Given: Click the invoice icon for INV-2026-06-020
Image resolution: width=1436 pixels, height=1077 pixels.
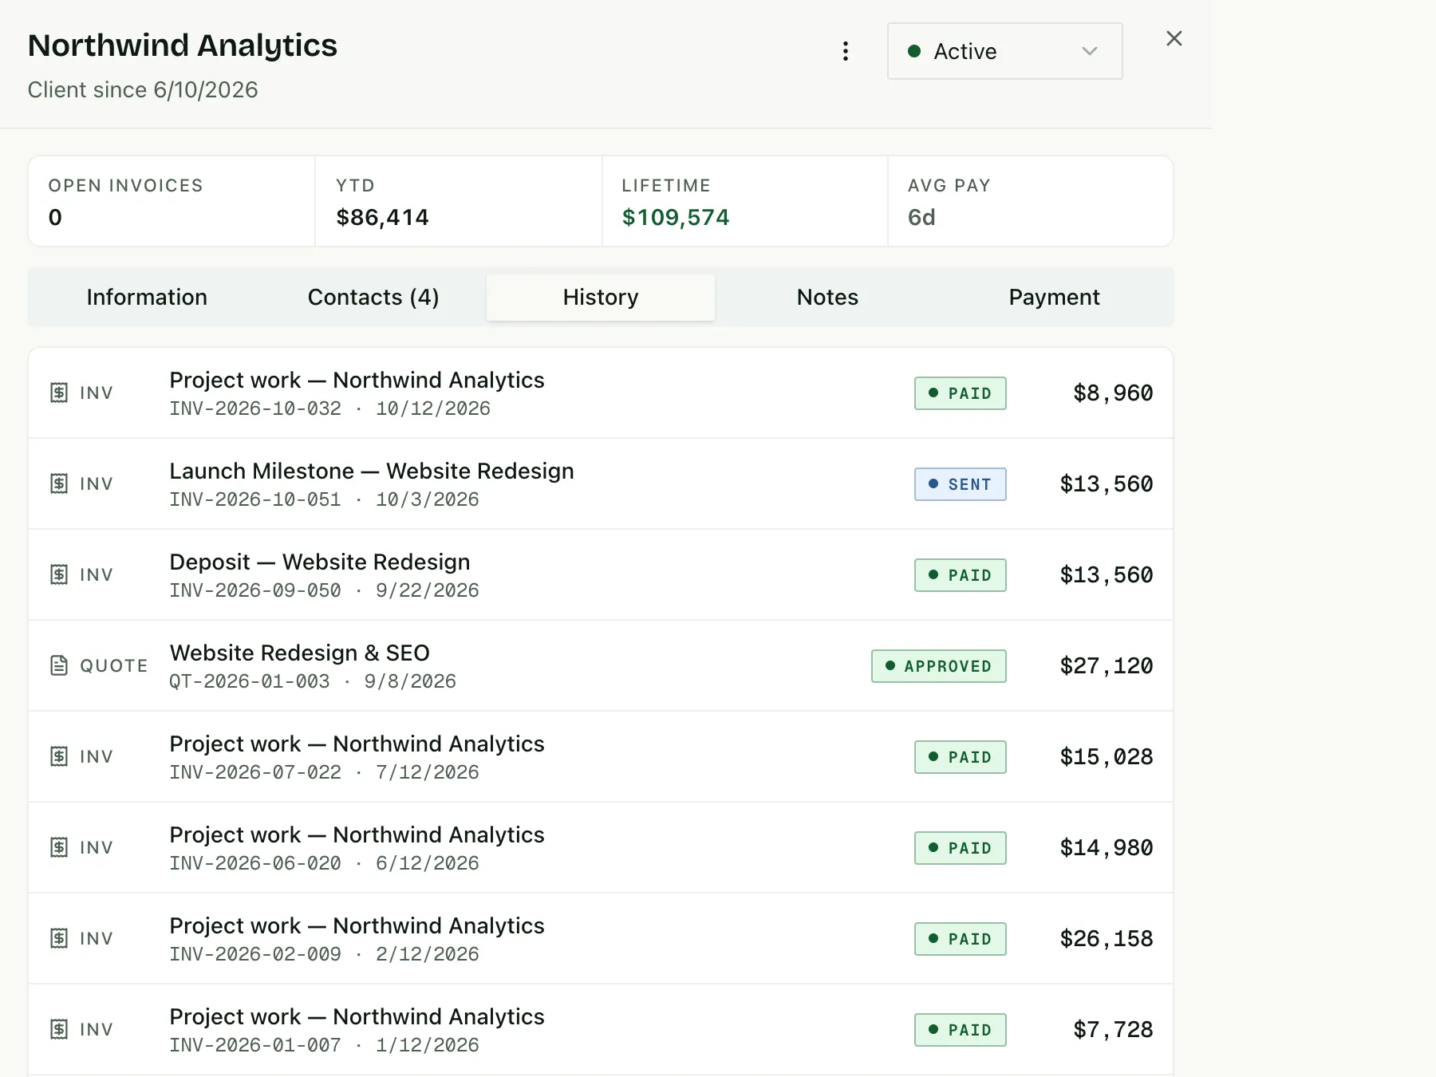Looking at the screenshot, I should pos(59,847).
